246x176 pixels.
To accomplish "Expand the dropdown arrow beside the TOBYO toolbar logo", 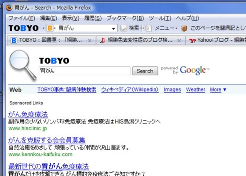I will (x=44, y=29).
